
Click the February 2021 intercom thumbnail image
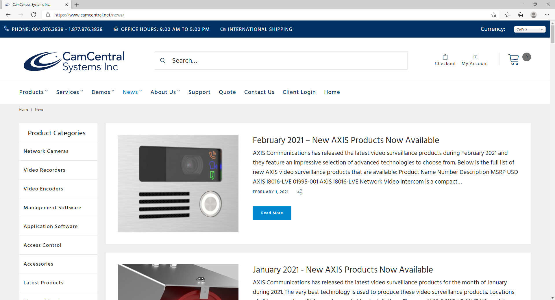pos(178,183)
